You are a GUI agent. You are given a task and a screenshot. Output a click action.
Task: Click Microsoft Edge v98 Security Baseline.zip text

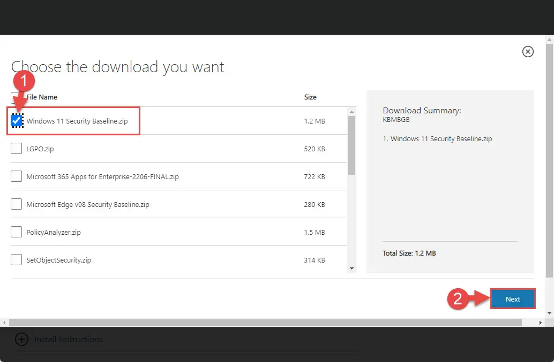tap(88, 204)
